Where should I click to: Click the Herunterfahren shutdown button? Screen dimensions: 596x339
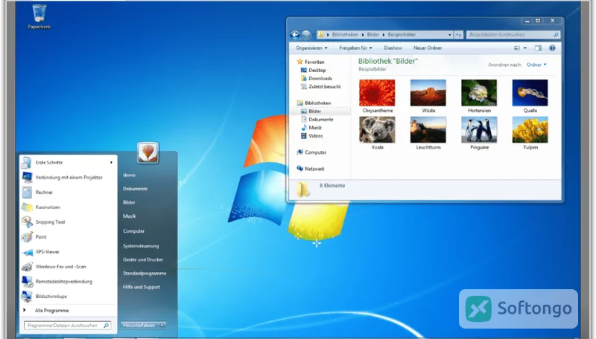139,326
